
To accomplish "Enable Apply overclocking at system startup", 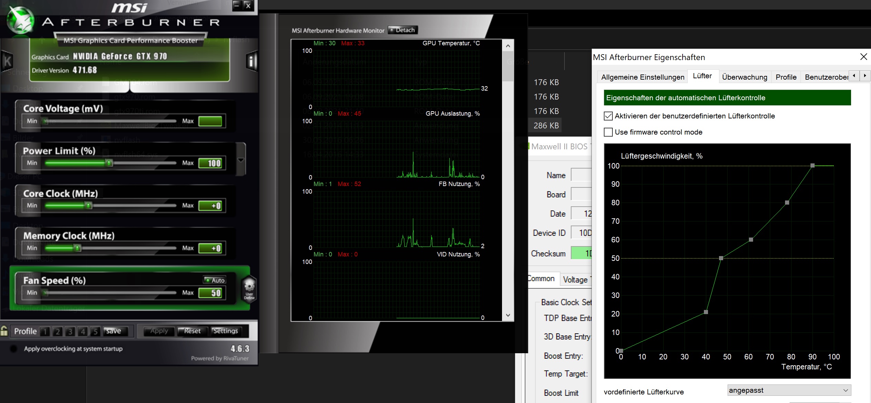I will click(x=14, y=349).
